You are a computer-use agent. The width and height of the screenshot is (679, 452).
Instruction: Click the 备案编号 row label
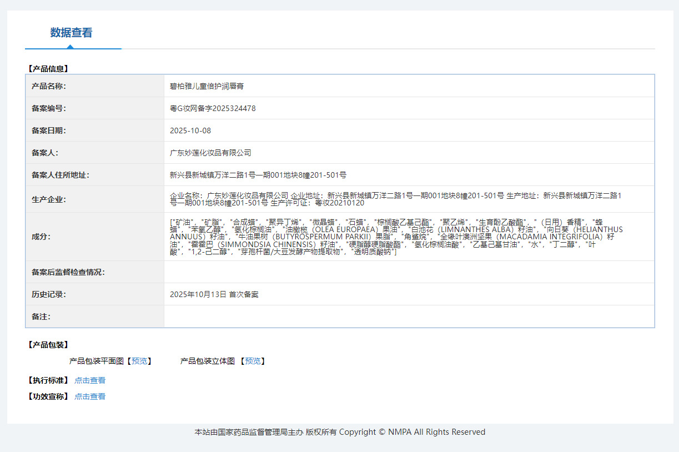pyautogui.click(x=49, y=108)
